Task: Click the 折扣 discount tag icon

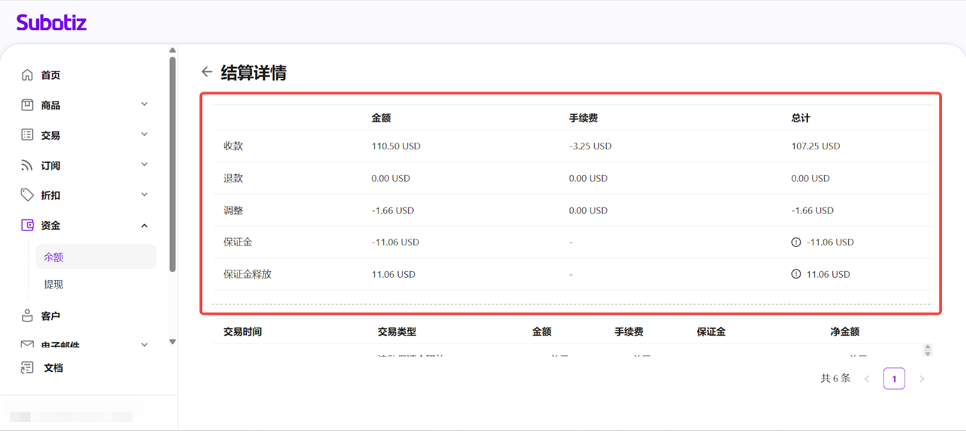Action: (x=27, y=195)
